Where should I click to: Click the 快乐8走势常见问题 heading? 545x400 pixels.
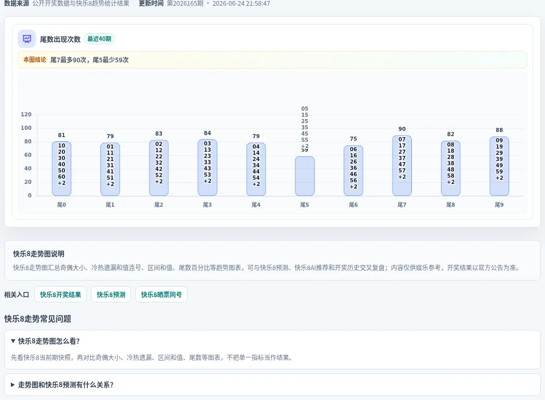pyautogui.click(x=37, y=319)
